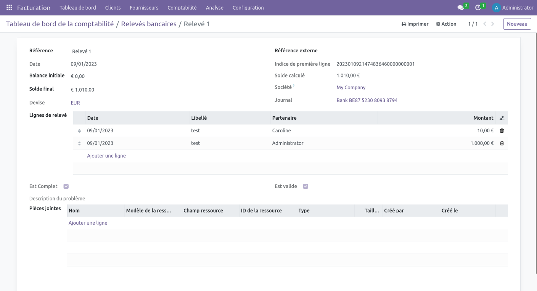Go to previous record arrow
The height and width of the screenshot is (291, 537).
click(x=485, y=24)
